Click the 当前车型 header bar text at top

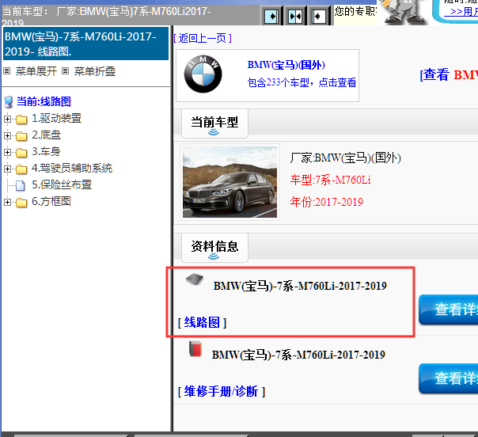coord(106,17)
